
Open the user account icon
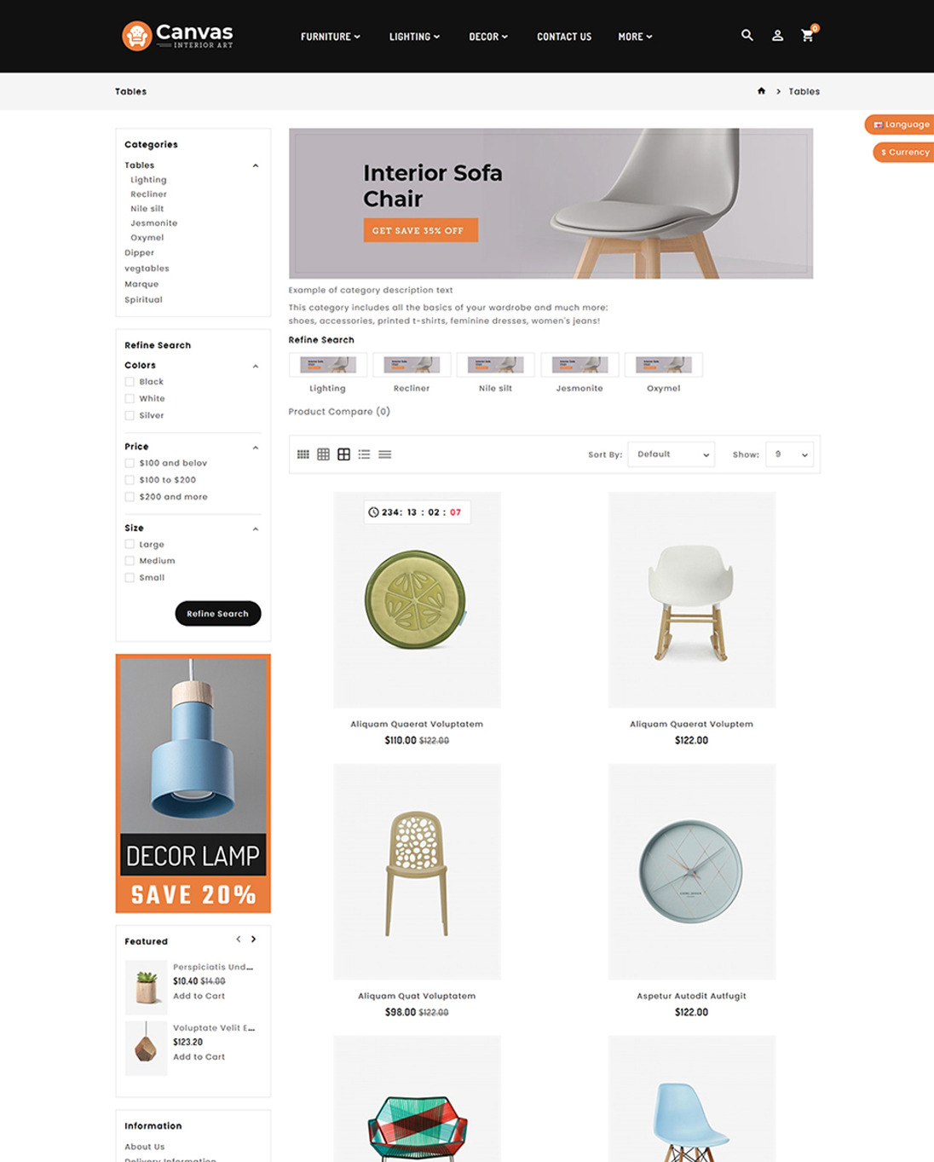(777, 36)
